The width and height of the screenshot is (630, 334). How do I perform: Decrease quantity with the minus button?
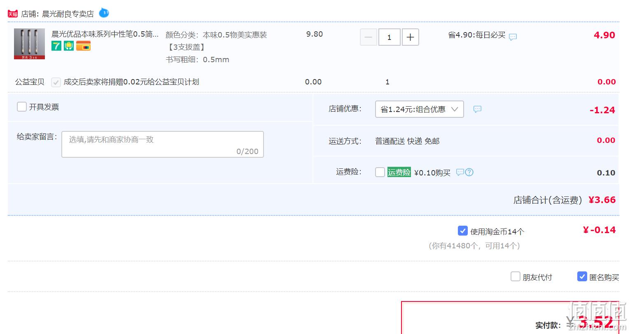click(369, 37)
